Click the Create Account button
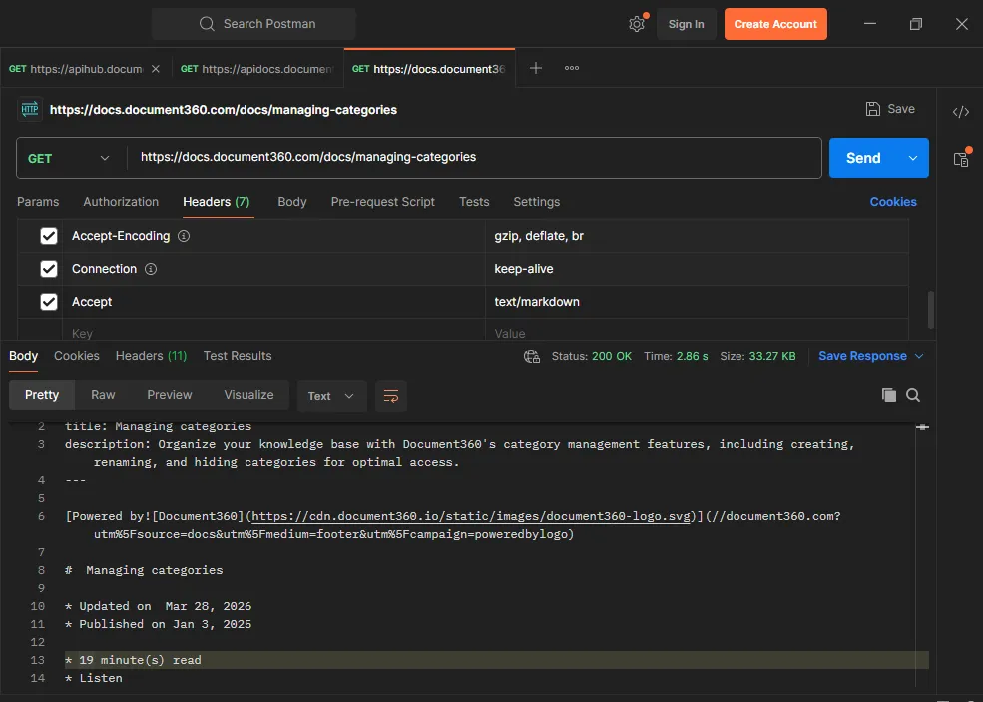The width and height of the screenshot is (983, 702). [775, 24]
